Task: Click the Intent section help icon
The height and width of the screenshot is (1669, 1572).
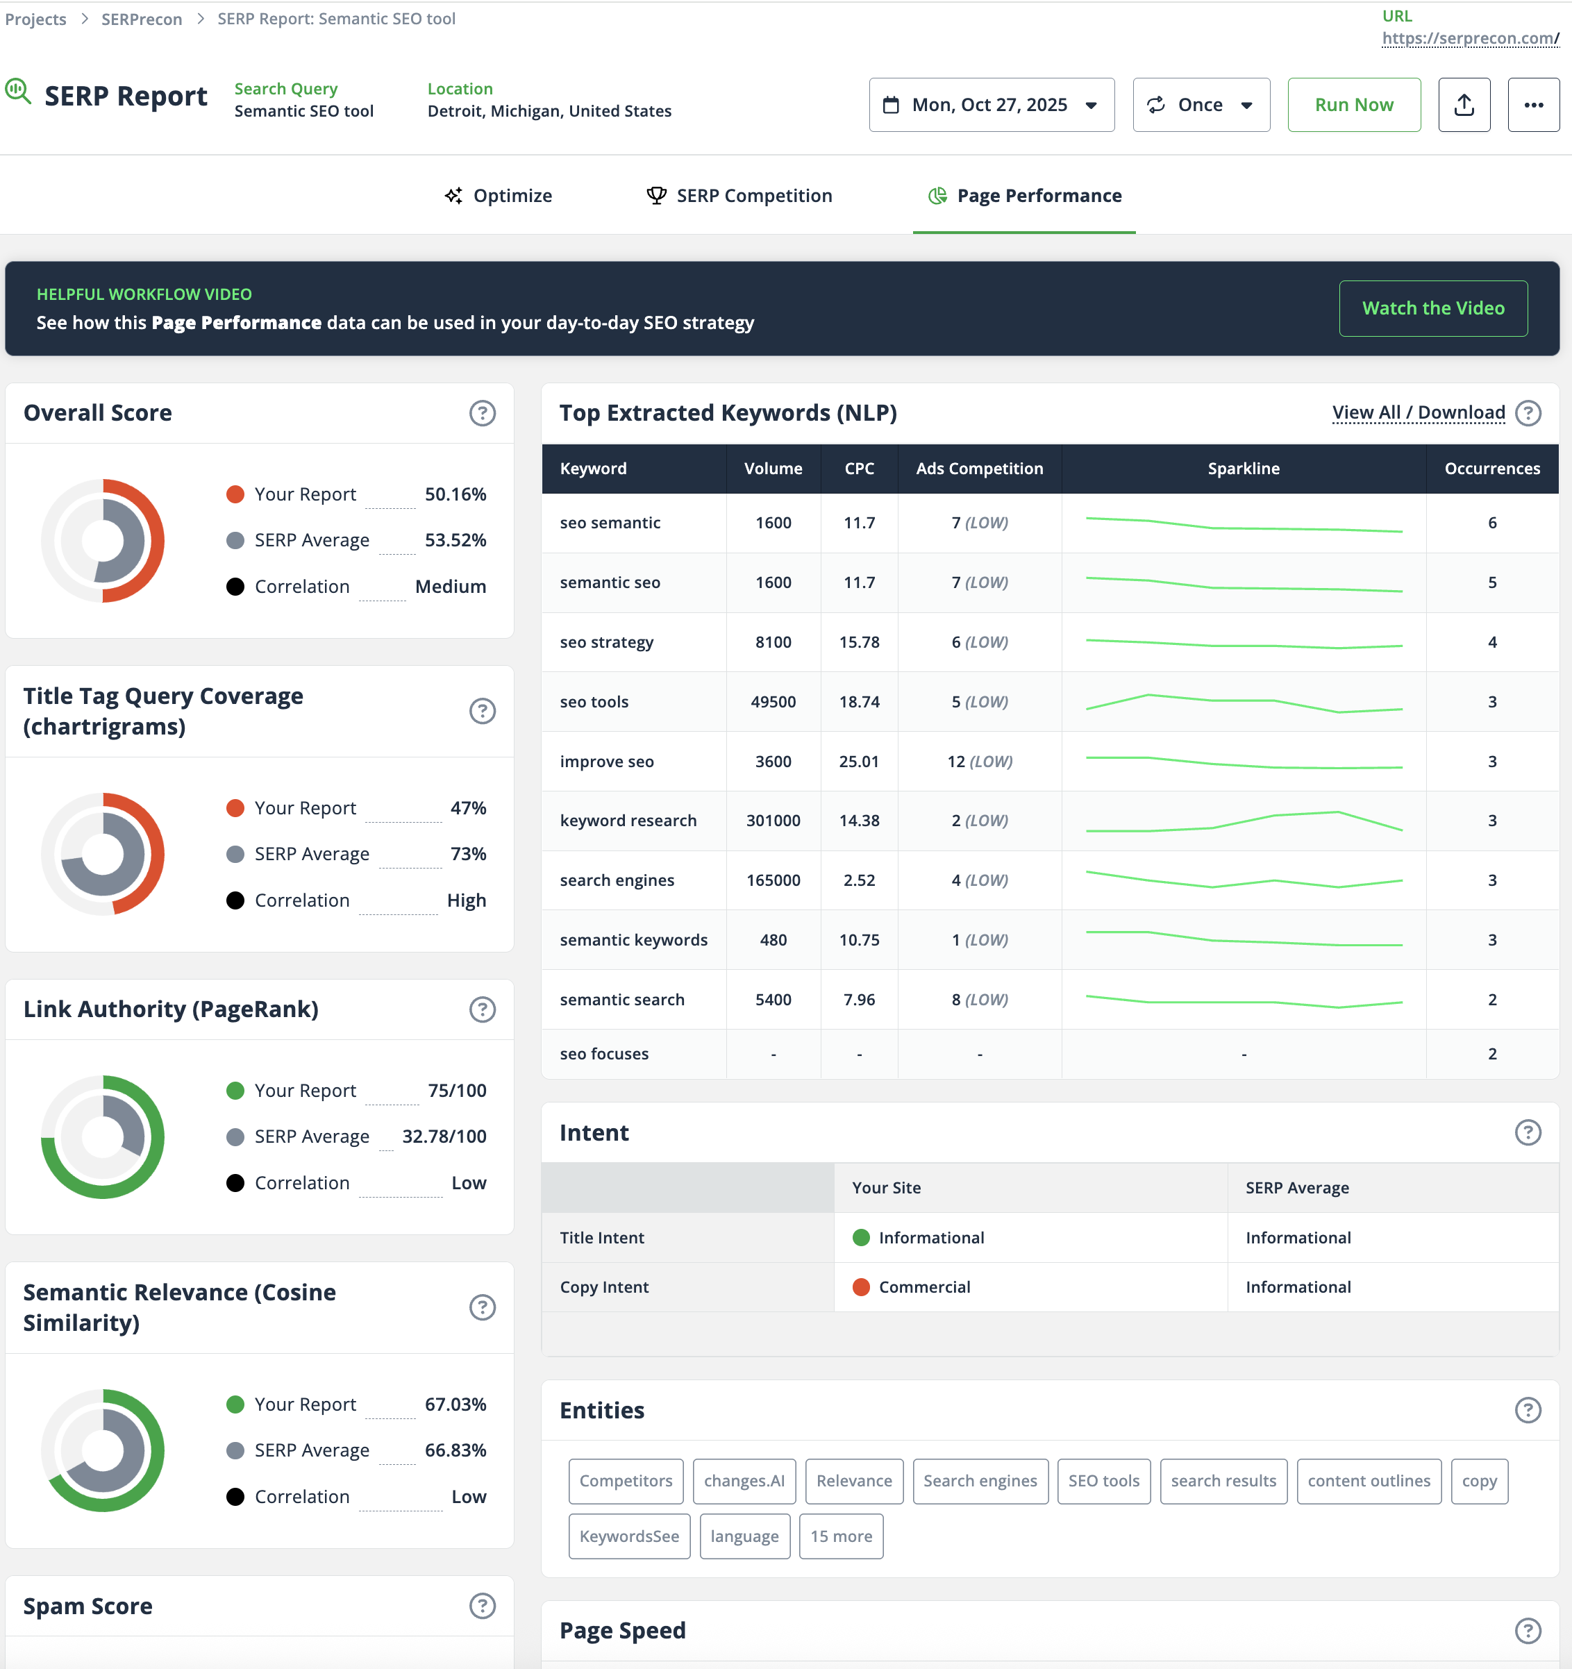Action: [x=1527, y=1132]
